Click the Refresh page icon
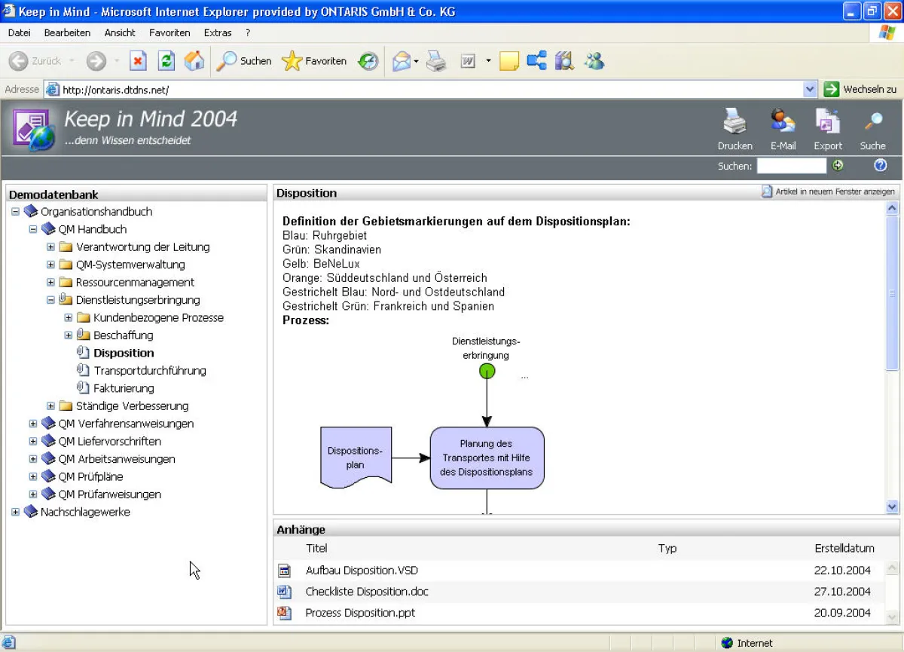This screenshot has width=904, height=652. point(166,61)
